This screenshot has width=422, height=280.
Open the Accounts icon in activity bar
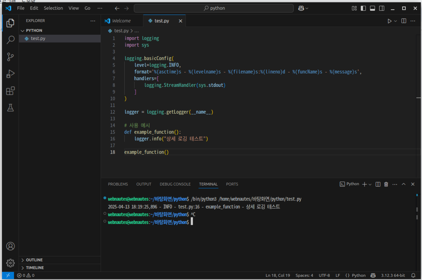coord(10,246)
